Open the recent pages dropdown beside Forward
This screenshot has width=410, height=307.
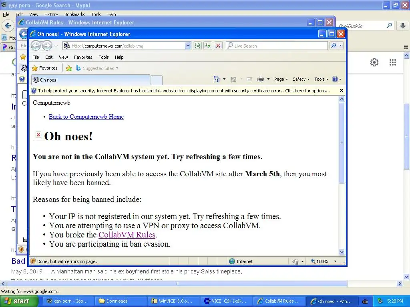coord(56,46)
